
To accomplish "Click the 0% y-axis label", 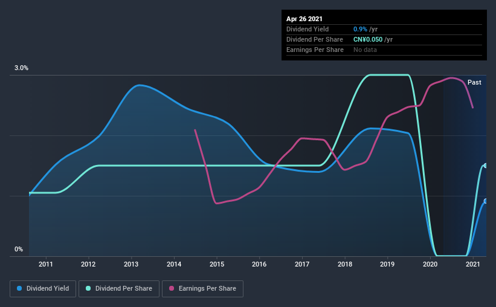I will coord(19,250).
